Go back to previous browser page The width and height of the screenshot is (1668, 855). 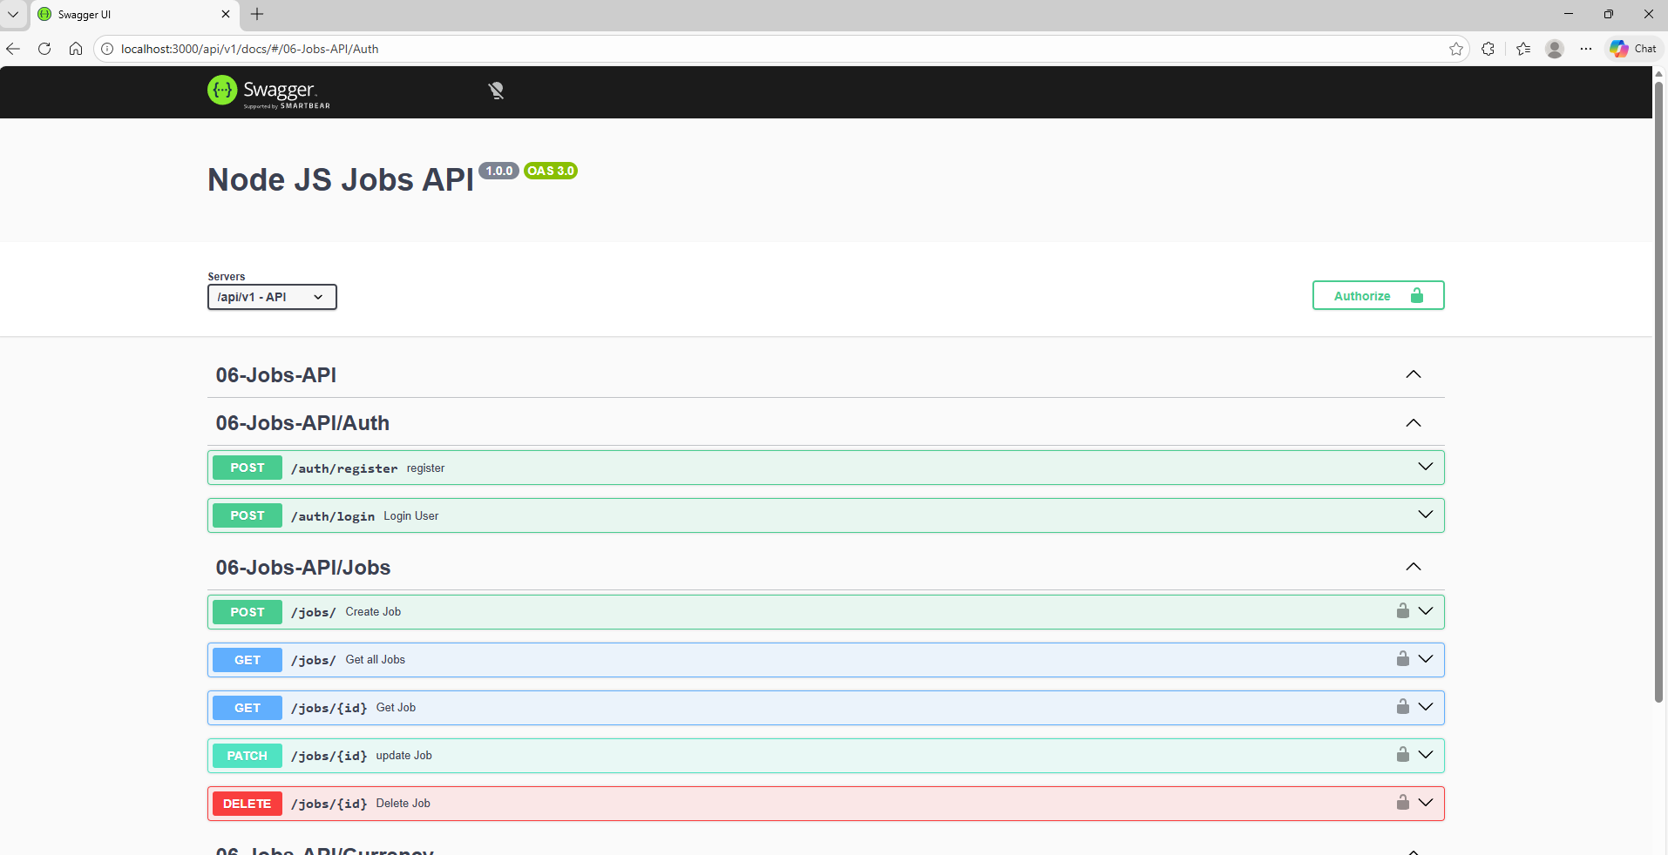pos(13,49)
